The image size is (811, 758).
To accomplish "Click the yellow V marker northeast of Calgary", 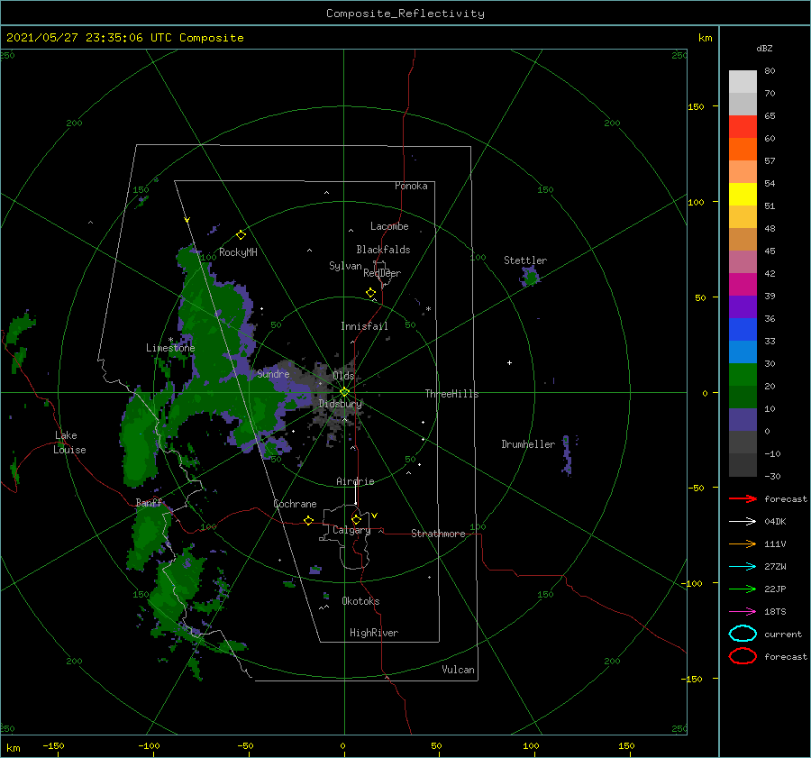I will coord(374,516).
